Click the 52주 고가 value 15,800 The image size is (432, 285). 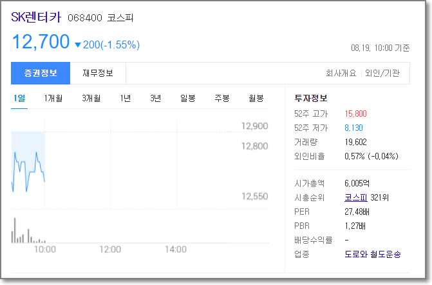click(x=355, y=113)
